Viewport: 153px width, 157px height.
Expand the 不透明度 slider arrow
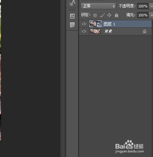click(x=151, y=6)
